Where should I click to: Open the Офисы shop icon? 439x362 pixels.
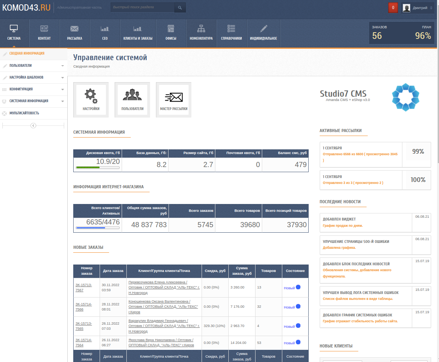tap(170, 29)
